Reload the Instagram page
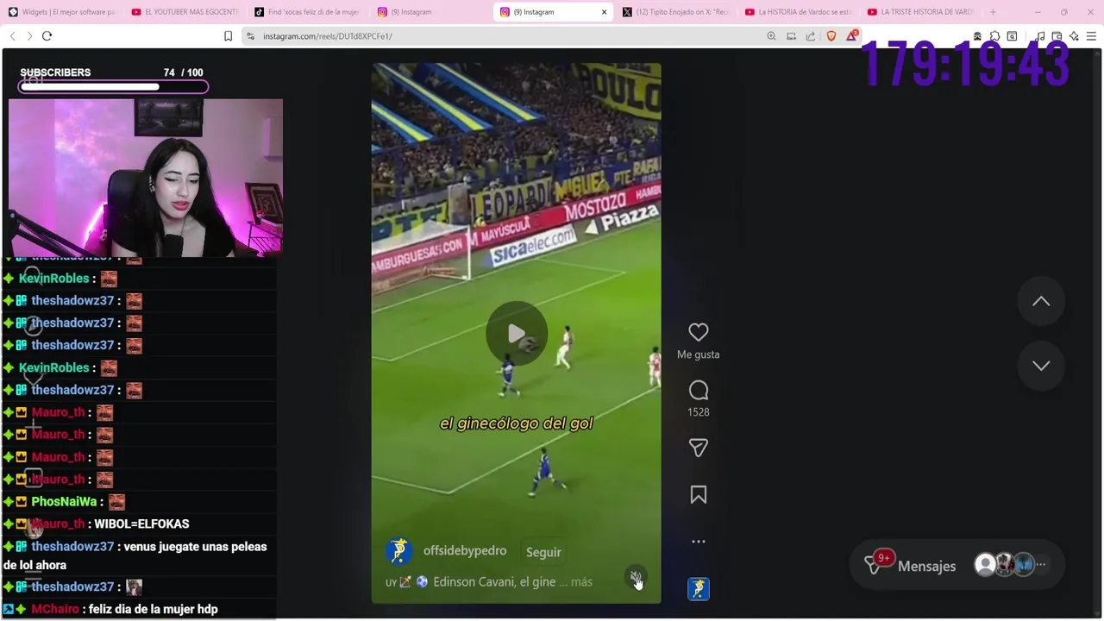1104x621 pixels. [x=47, y=36]
